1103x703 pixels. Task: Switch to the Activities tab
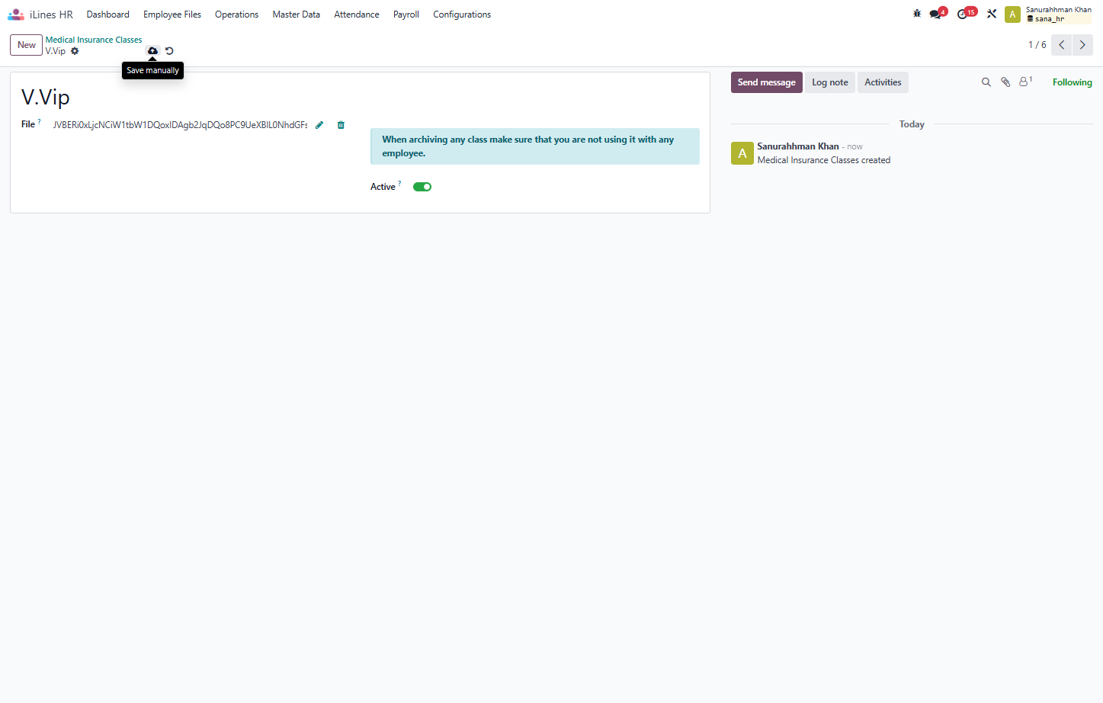pos(883,82)
